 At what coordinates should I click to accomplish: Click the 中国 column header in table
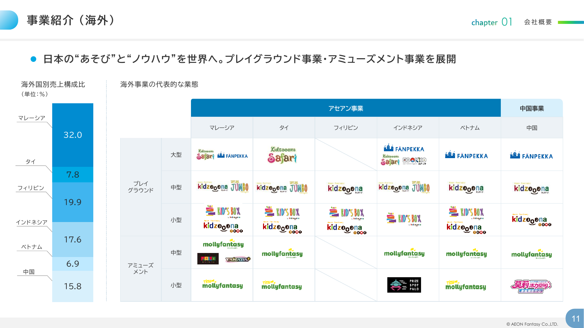(x=532, y=127)
